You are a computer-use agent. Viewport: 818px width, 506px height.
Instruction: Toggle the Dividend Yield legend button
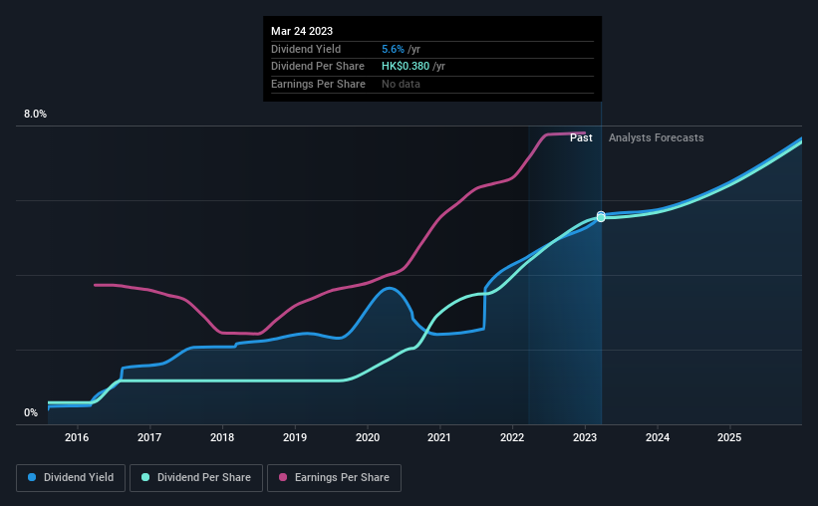click(x=71, y=478)
